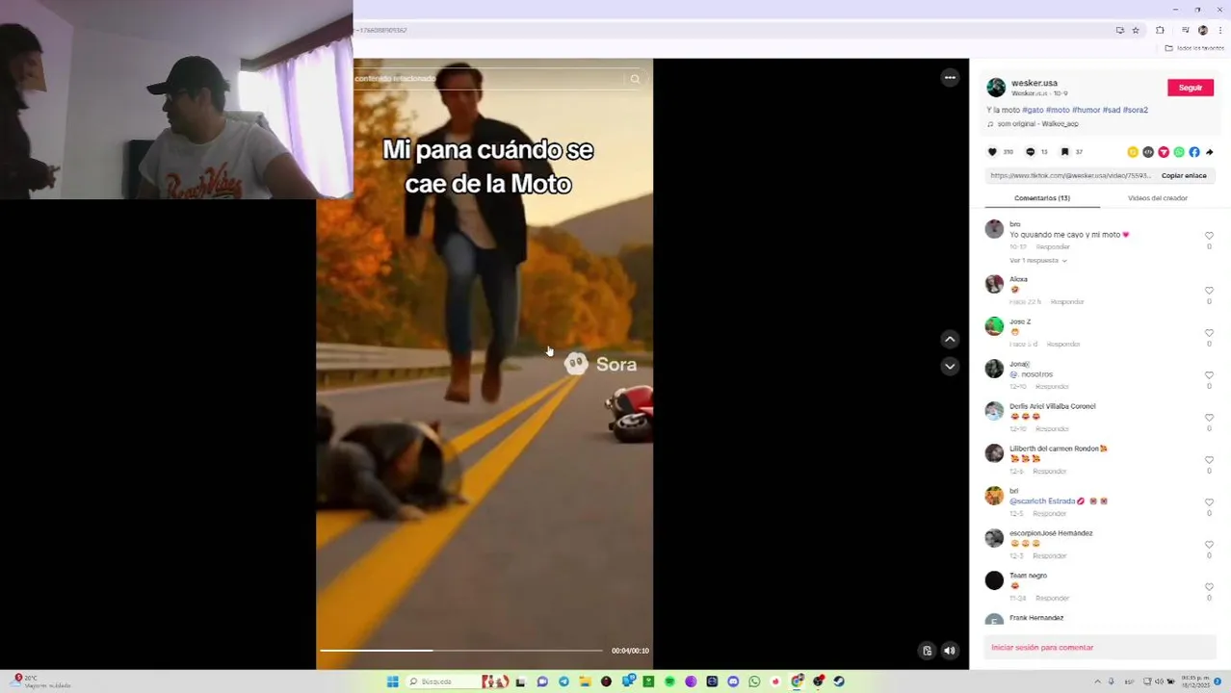Open the Chrome three-dot menu
Viewport: 1231px width, 693px height.
click(1220, 30)
